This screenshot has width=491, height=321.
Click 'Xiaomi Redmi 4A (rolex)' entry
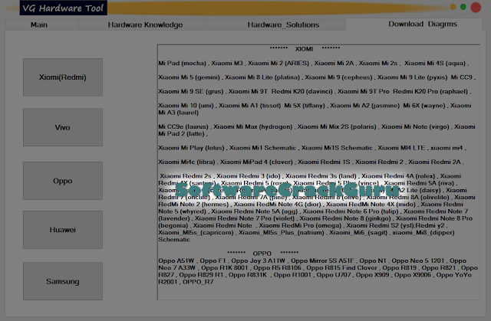[398, 176]
